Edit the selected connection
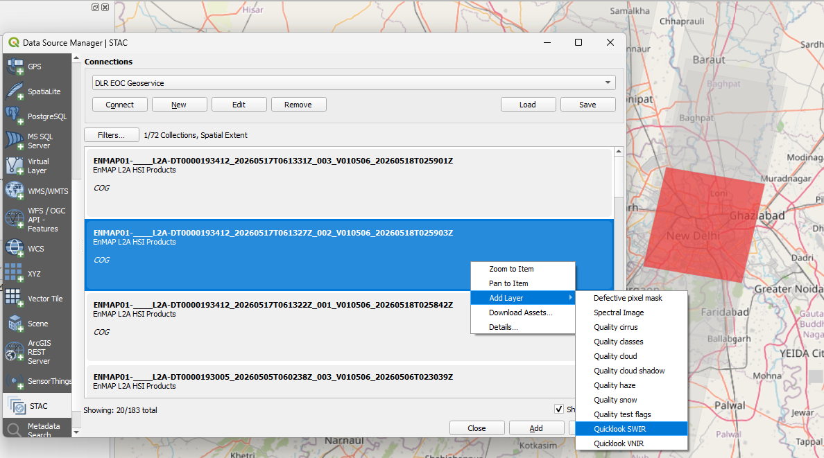The image size is (824, 458). 239,105
